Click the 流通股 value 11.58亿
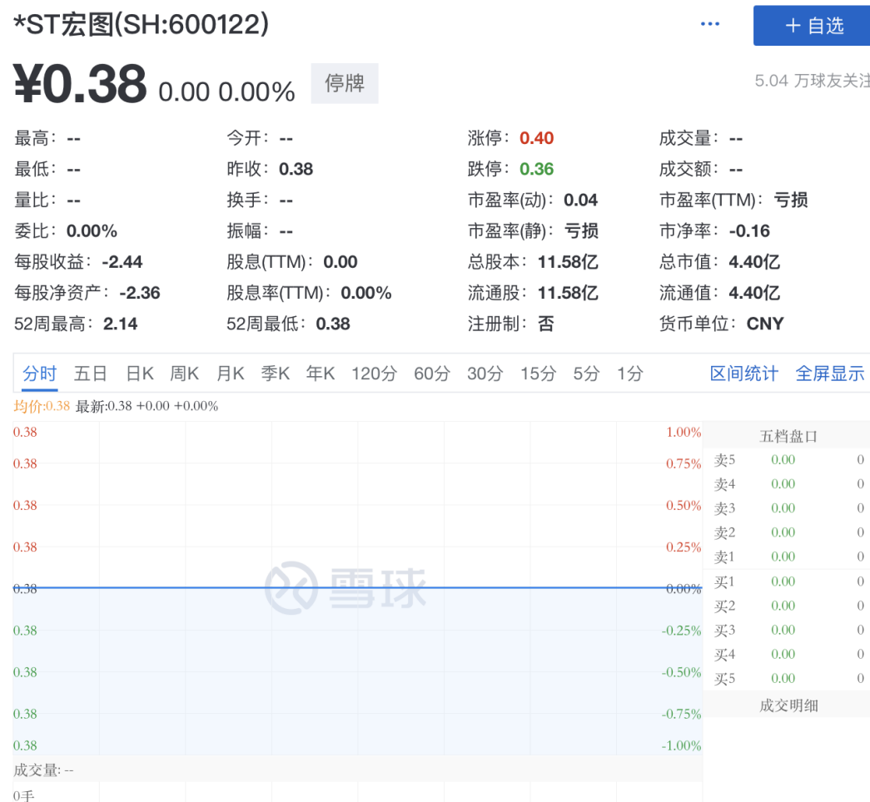Image resolution: width=870 pixels, height=802 pixels. coord(568,293)
